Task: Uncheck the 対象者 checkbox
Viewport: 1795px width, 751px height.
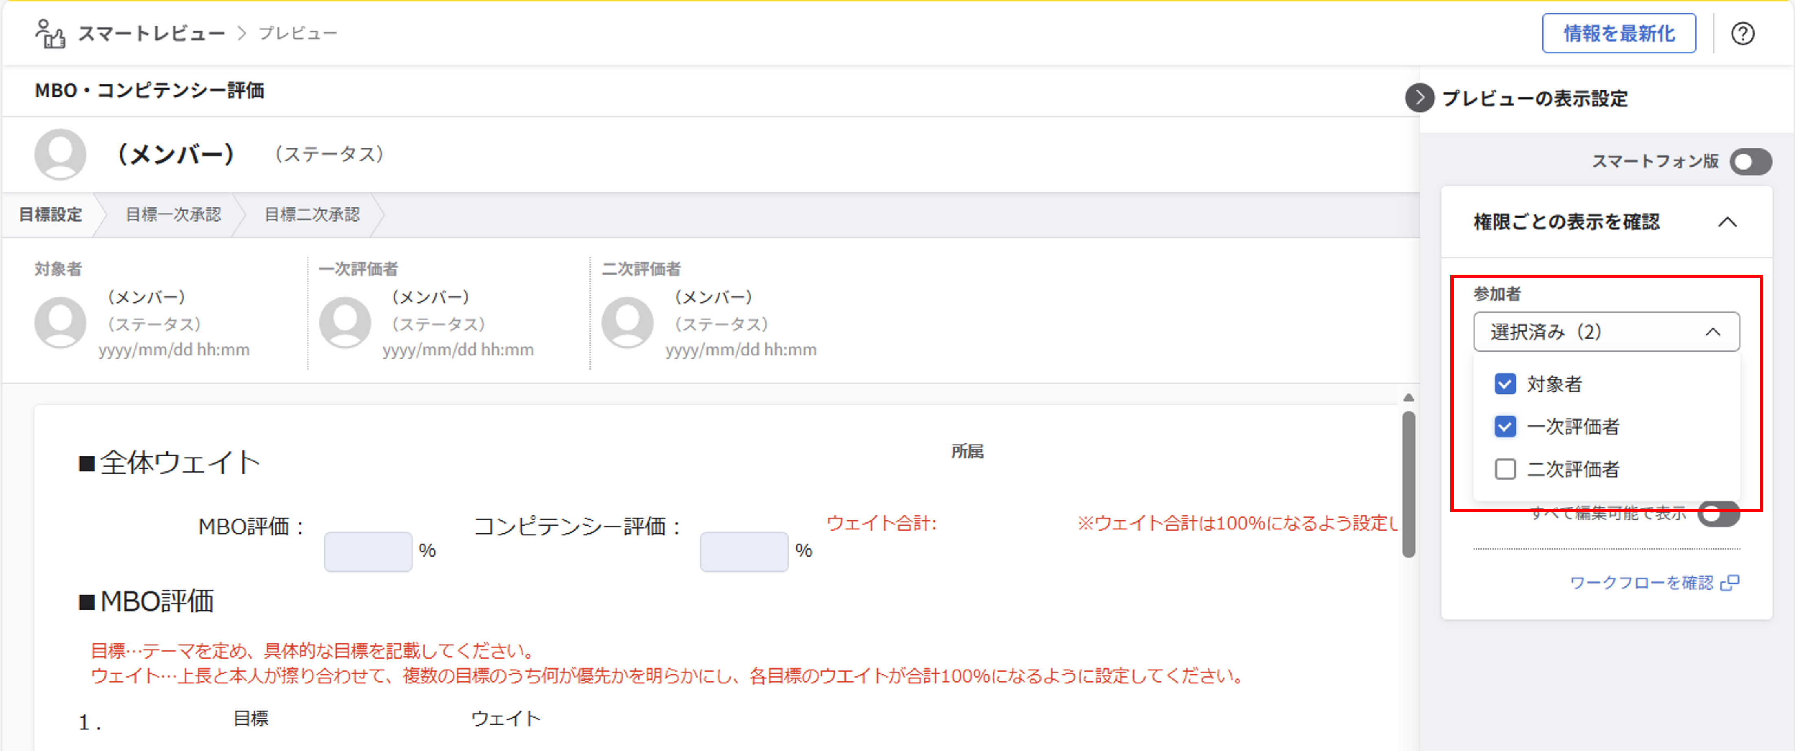Action: point(1505,383)
